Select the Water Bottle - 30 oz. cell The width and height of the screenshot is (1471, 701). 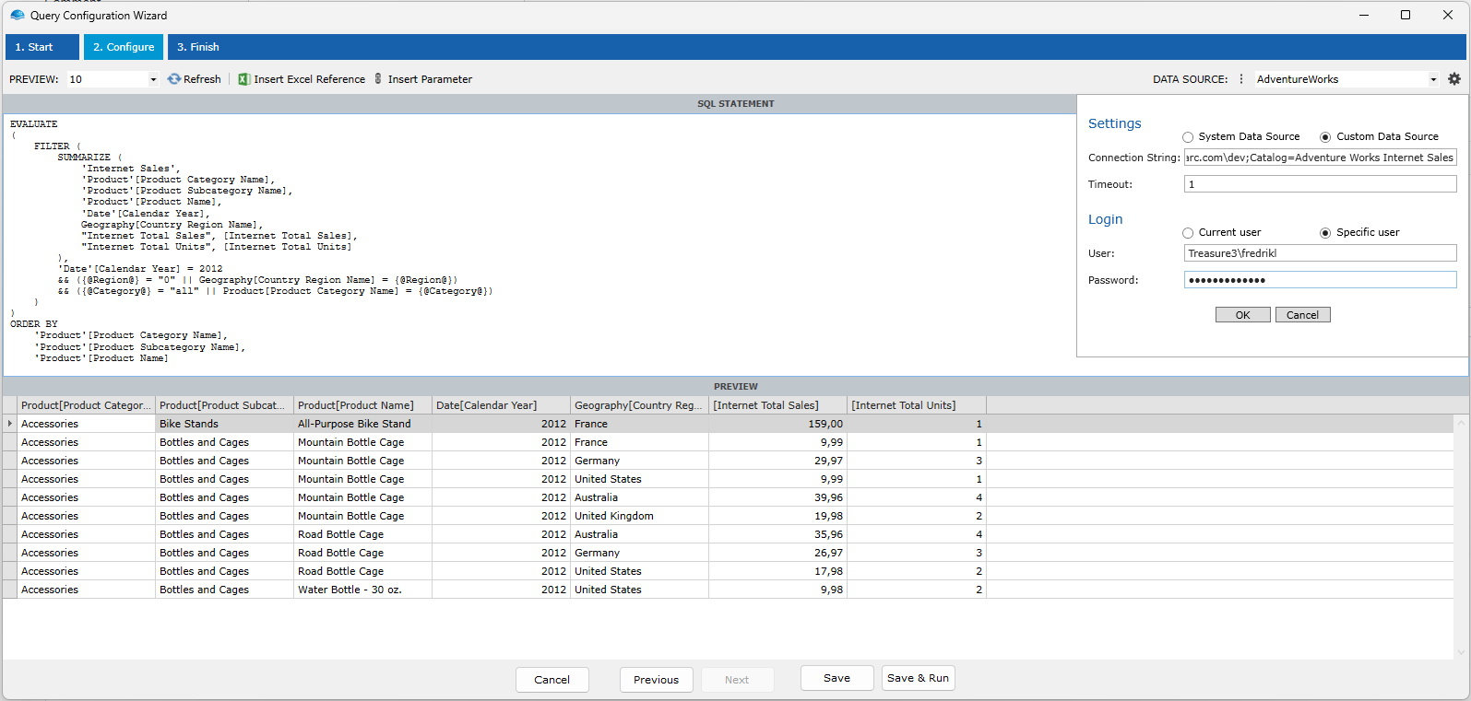coord(363,590)
